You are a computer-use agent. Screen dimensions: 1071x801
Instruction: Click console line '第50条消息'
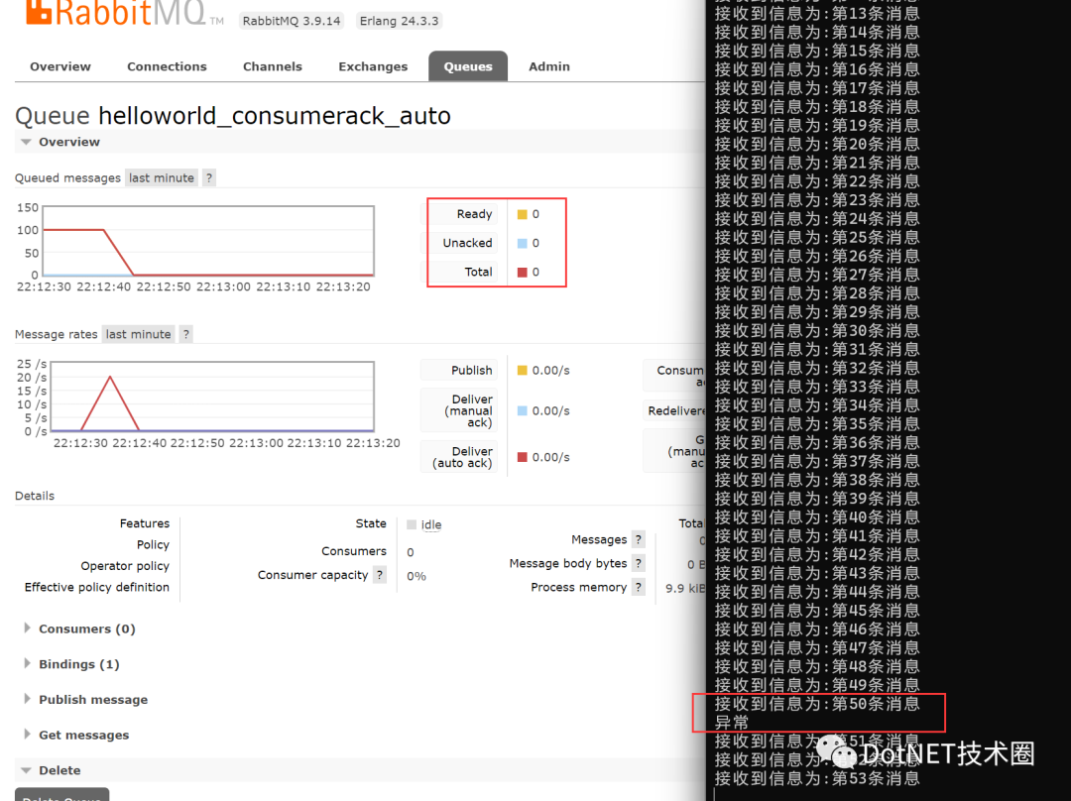tap(817, 704)
